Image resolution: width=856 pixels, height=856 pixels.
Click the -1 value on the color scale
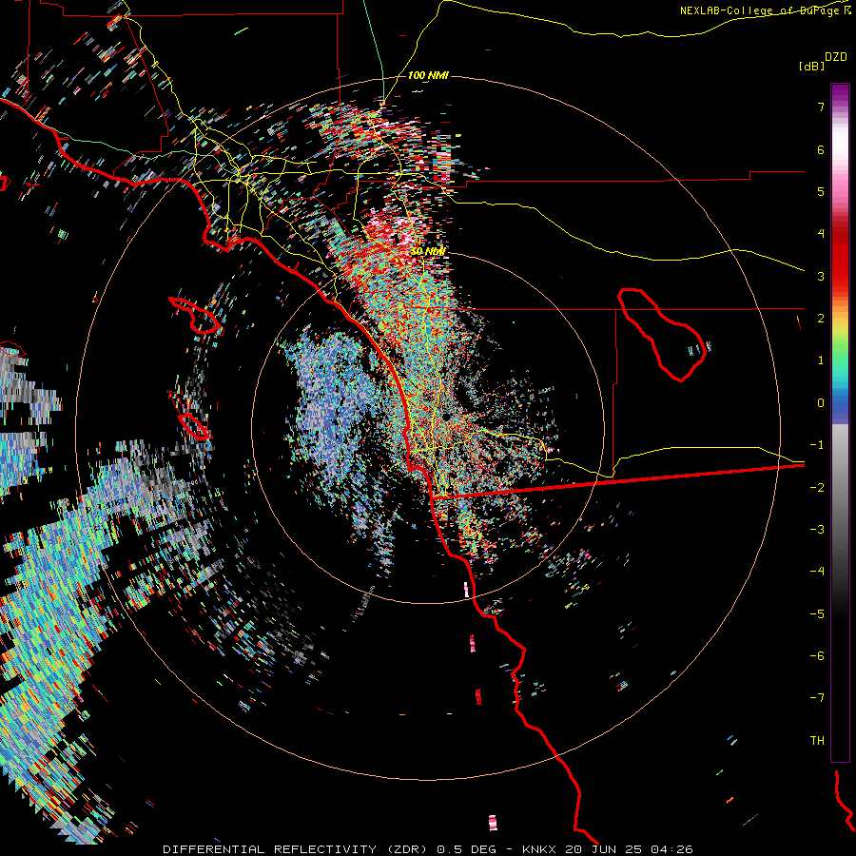coord(817,445)
